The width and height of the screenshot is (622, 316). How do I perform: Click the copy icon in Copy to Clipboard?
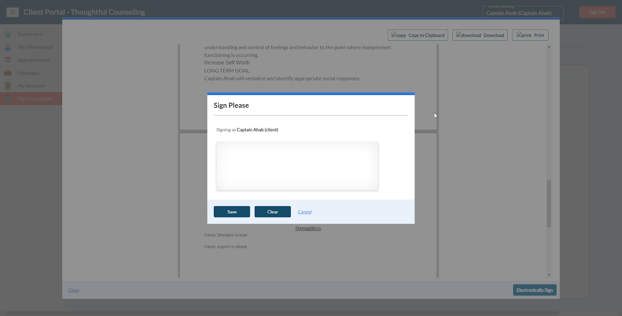click(x=399, y=35)
